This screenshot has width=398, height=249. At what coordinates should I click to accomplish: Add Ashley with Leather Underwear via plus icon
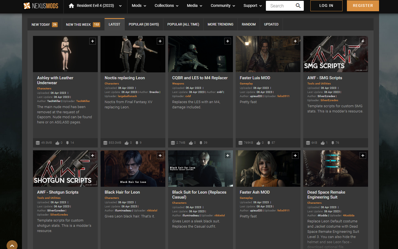click(93, 41)
